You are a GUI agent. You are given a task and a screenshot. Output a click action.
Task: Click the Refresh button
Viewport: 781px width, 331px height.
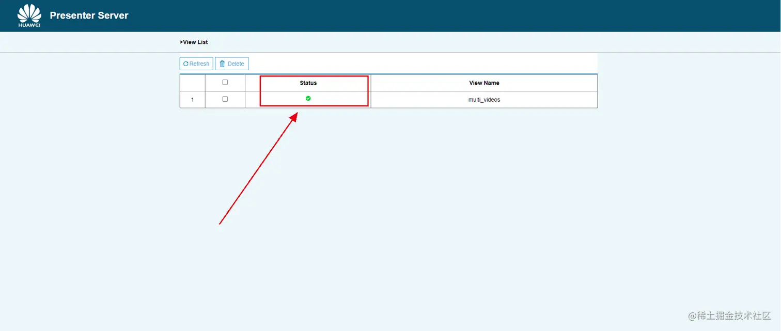pyautogui.click(x=196, y=64)
